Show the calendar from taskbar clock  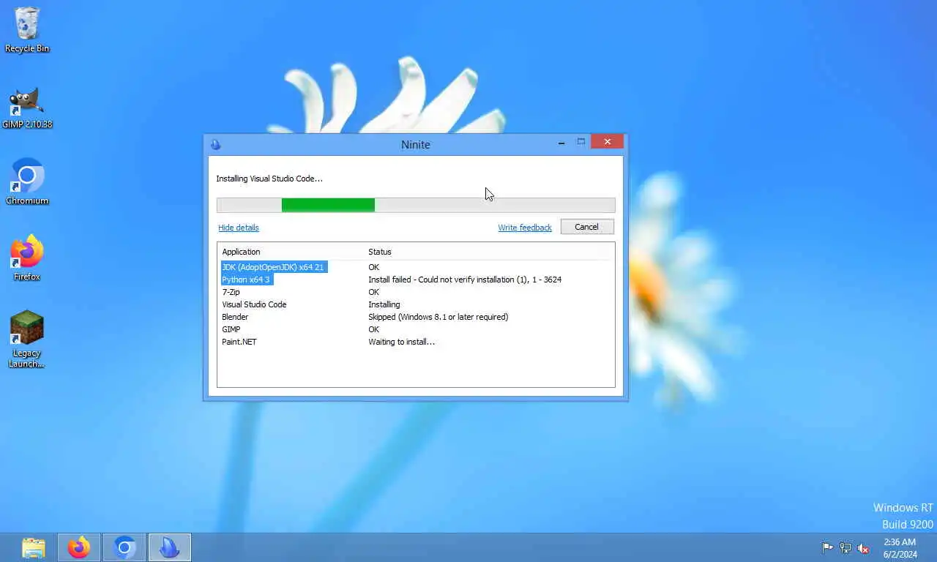(900, 547)
